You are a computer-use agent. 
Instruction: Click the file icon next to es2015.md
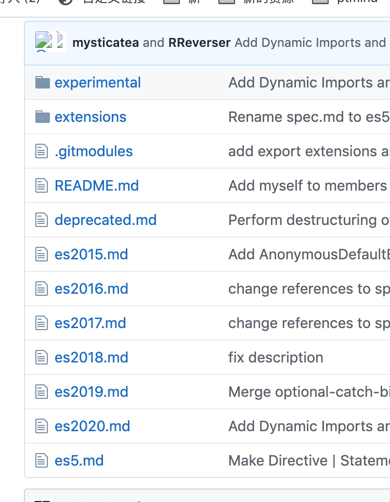point(42,255)
